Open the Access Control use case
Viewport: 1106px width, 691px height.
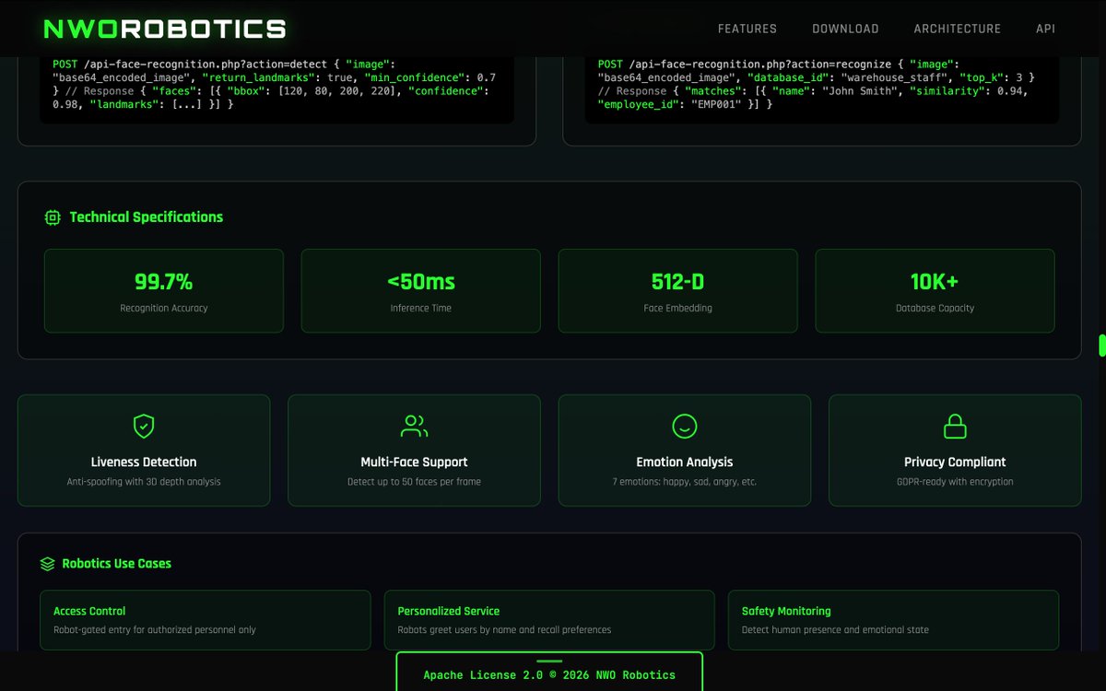tap(206, 620)
